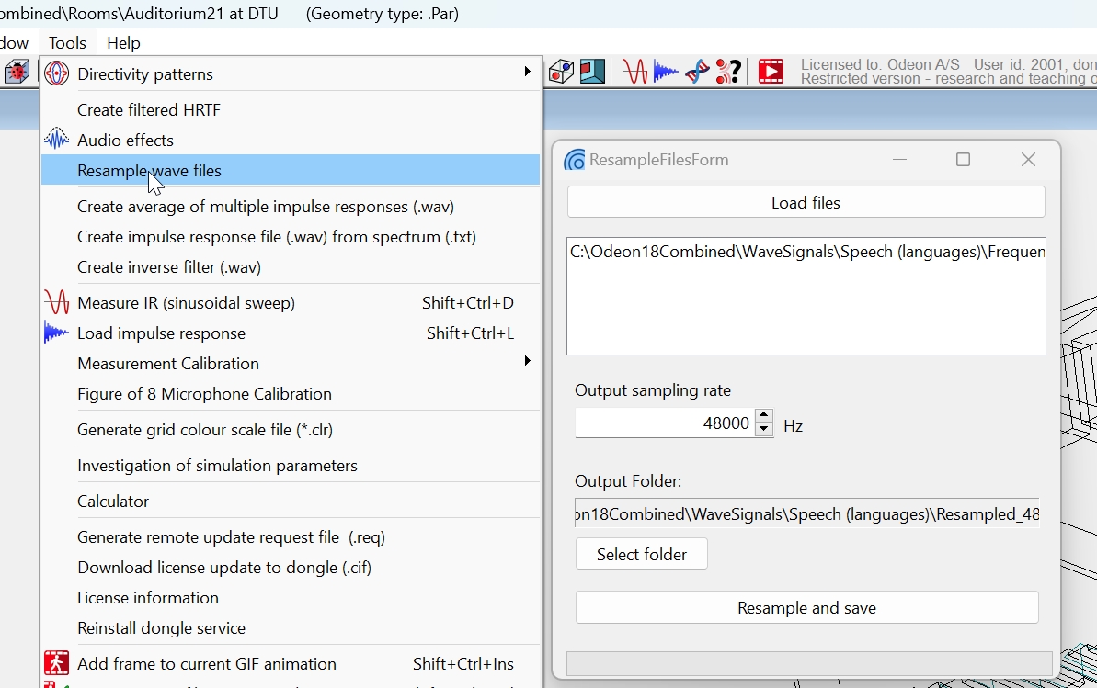
Task: Click the Resample and save button
Action: click(x=806, y=607)
